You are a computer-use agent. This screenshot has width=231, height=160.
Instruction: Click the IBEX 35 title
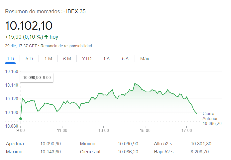tap(76, 12)
